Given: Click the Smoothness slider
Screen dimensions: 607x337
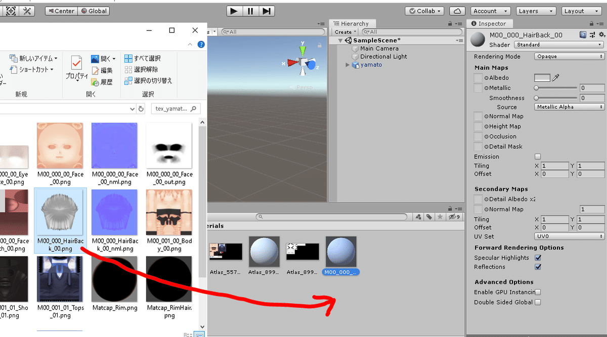Looking at the screenshot, I should [x=555, y=98].
